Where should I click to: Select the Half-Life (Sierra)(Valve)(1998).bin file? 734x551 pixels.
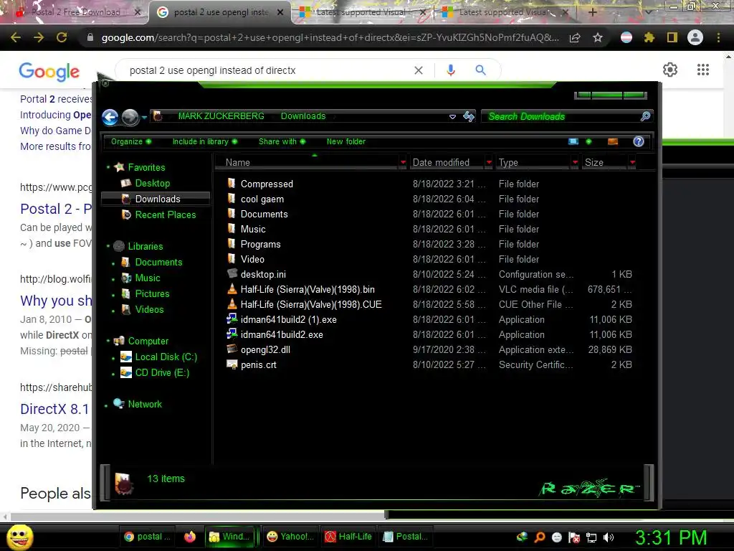pos(308,290)
